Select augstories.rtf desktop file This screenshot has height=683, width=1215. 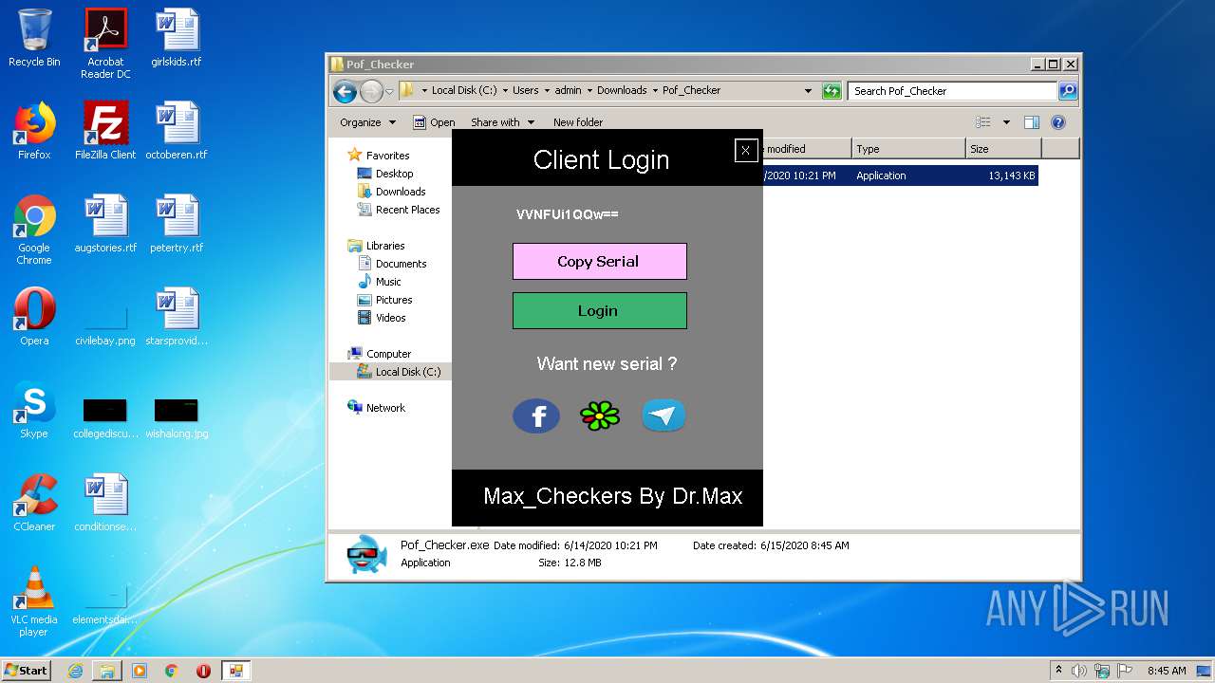[x=105, y=224]
